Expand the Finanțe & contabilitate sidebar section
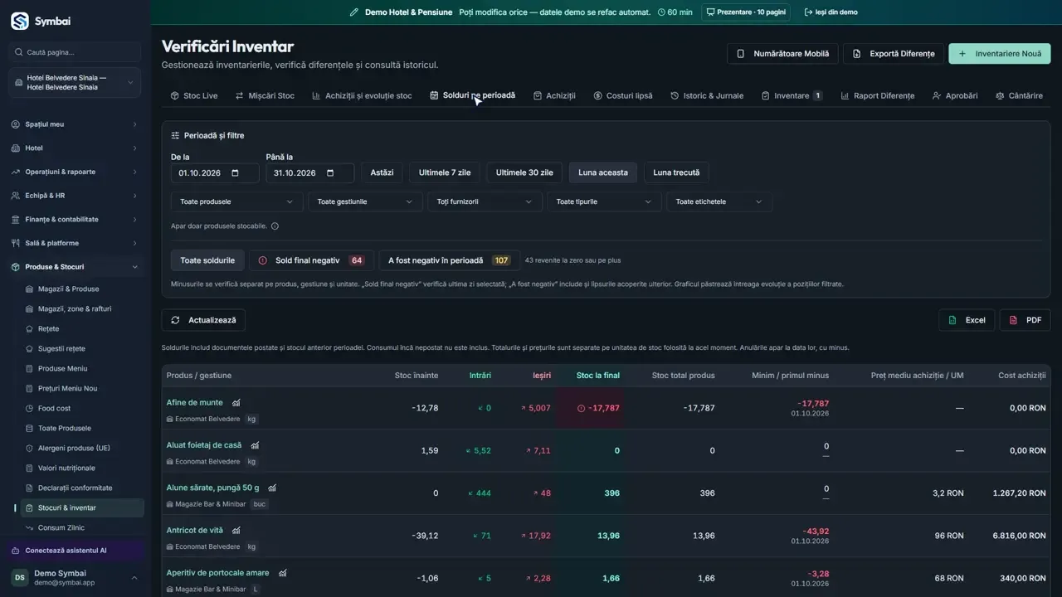Screen dimensions: 1062x597 [x=75, y=220]
